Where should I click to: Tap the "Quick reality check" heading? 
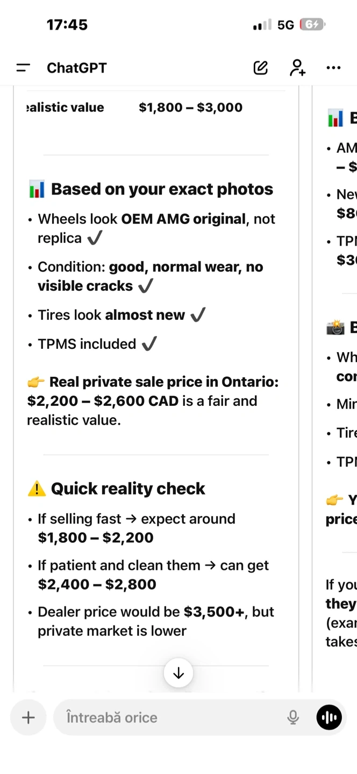pyautogui.click(x=128, y=489)
